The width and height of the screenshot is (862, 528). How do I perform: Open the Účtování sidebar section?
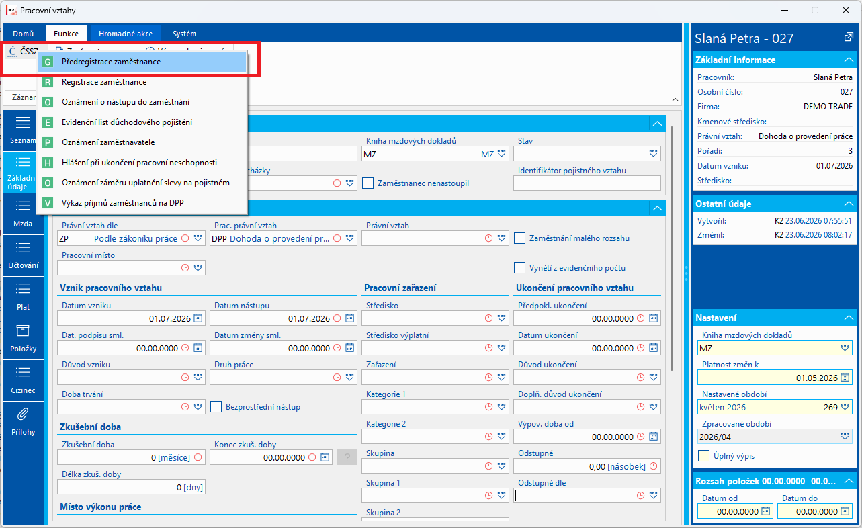point(23,255)
